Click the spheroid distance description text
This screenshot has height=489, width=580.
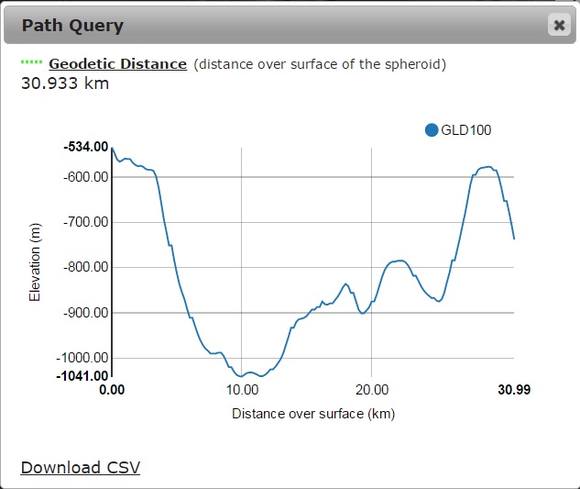click(x=320, y=64)
